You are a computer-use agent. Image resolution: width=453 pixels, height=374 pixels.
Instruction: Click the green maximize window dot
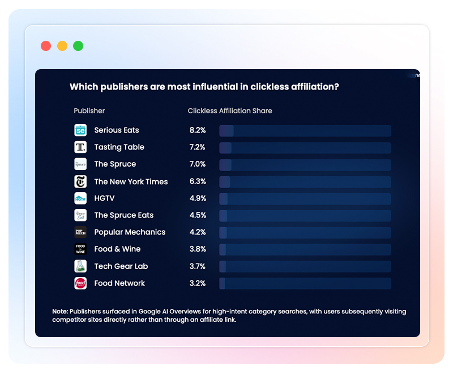[78, 46]
